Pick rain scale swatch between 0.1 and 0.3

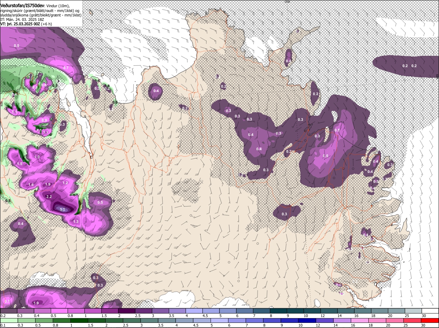[x=10, y=320]
